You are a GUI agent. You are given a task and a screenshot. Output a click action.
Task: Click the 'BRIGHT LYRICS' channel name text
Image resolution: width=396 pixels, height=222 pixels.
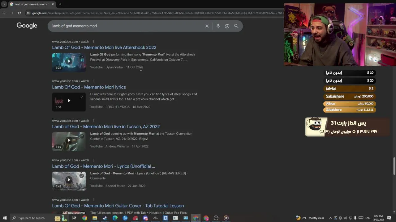pyautogui.click(x=118, y=107)
